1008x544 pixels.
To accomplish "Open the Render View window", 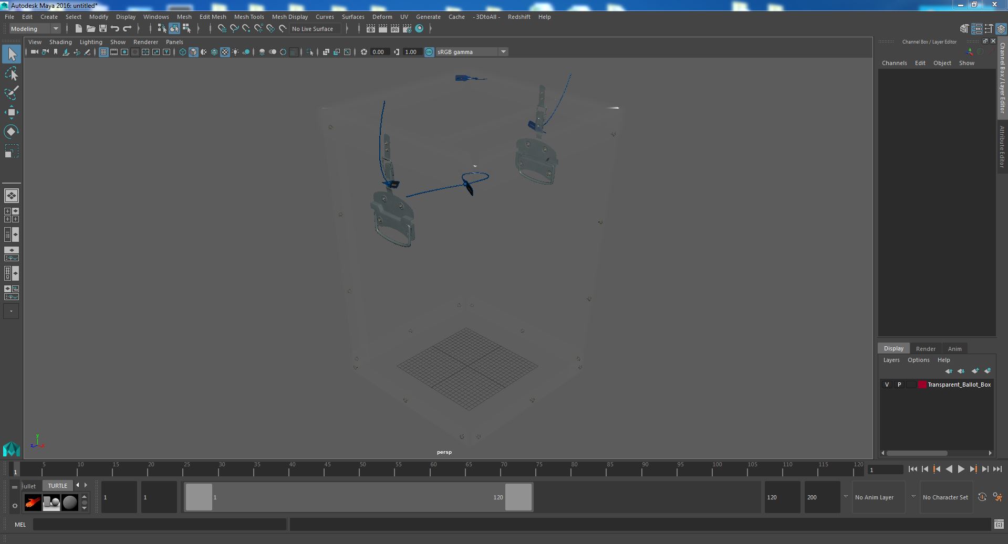I will (x=371, y=29).
